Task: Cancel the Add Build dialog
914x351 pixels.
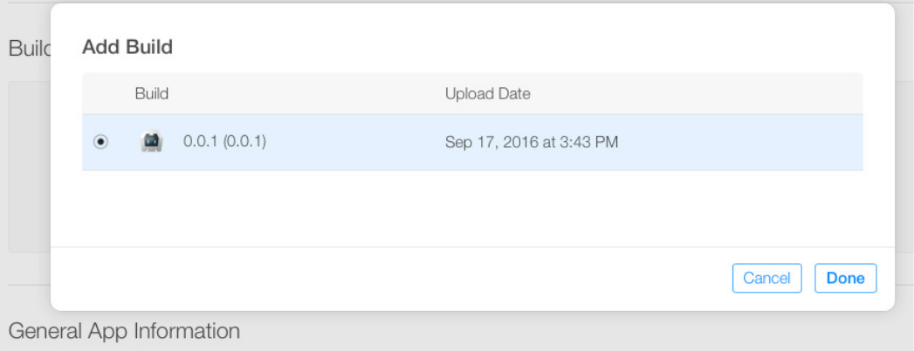Action: pyautogui.click(x=766, y=278)
